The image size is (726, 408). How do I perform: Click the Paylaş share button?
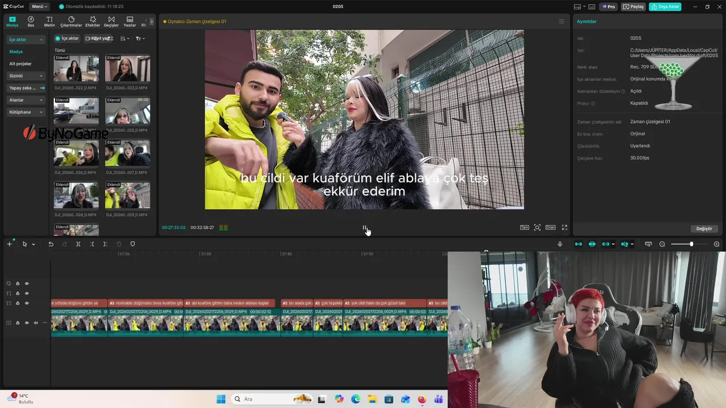(x=634, y=7)
